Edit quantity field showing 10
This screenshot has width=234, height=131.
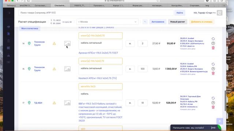[143, 103]
